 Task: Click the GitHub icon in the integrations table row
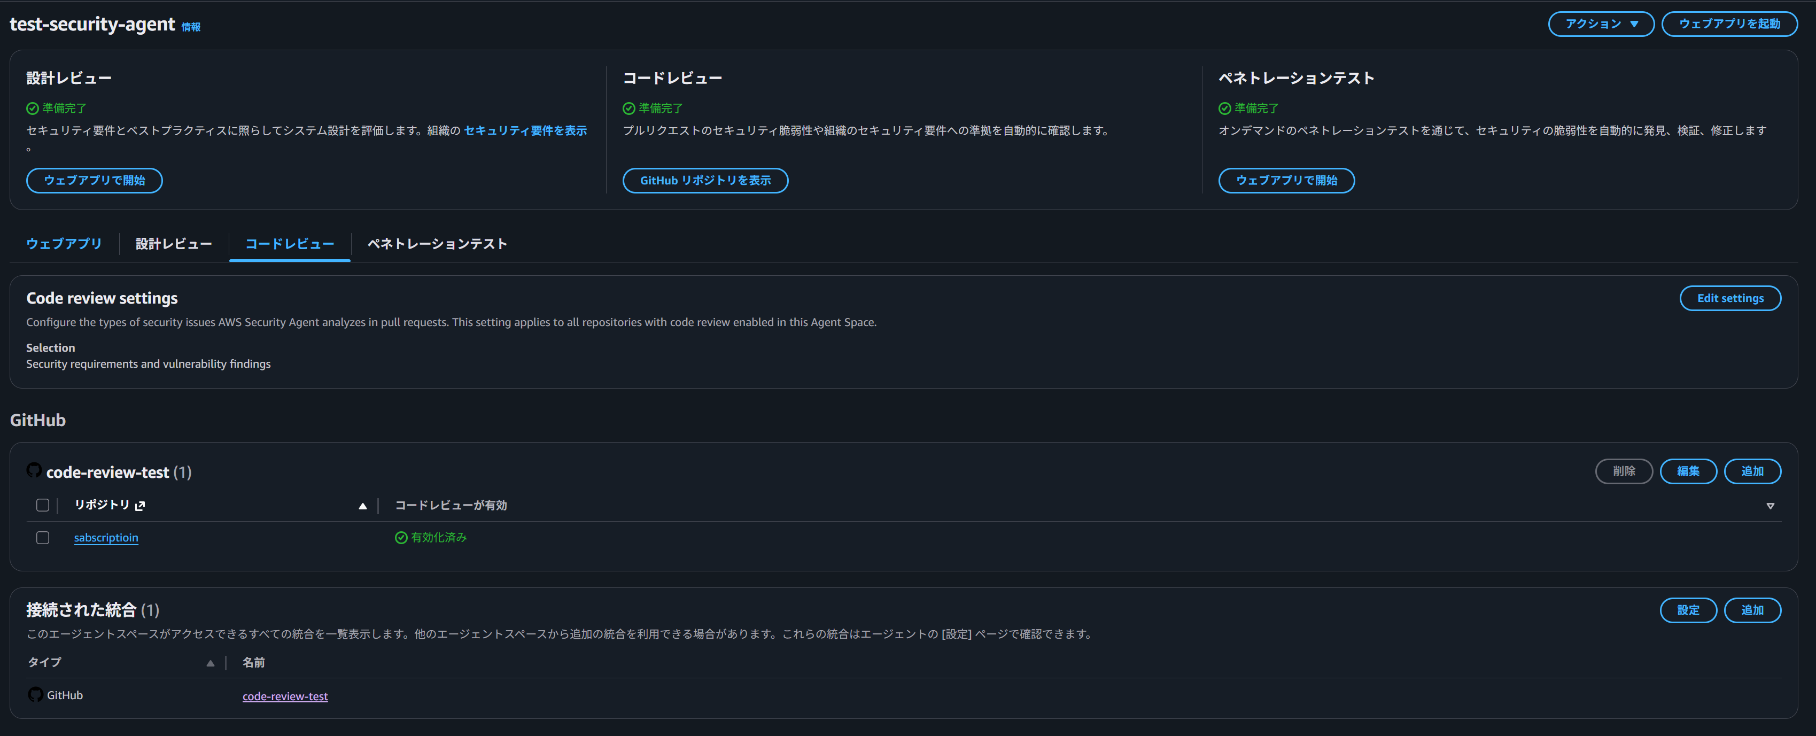click(35, 695)
